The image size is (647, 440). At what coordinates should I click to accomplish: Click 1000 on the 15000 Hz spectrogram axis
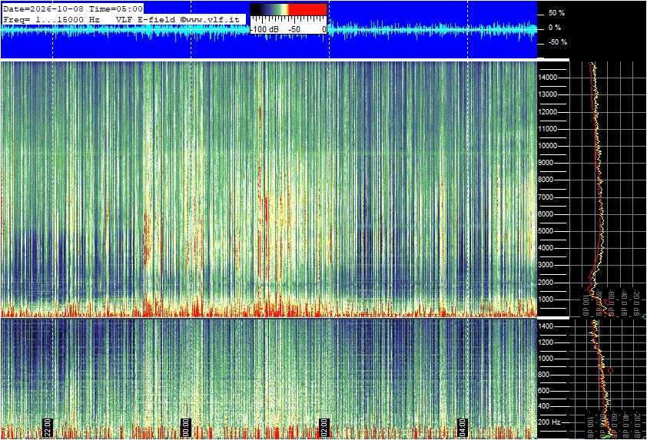click(546, 299)
